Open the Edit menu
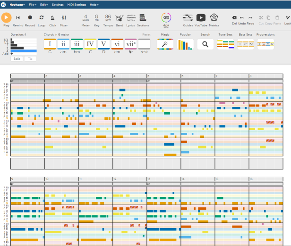 (x=44, y=5)
